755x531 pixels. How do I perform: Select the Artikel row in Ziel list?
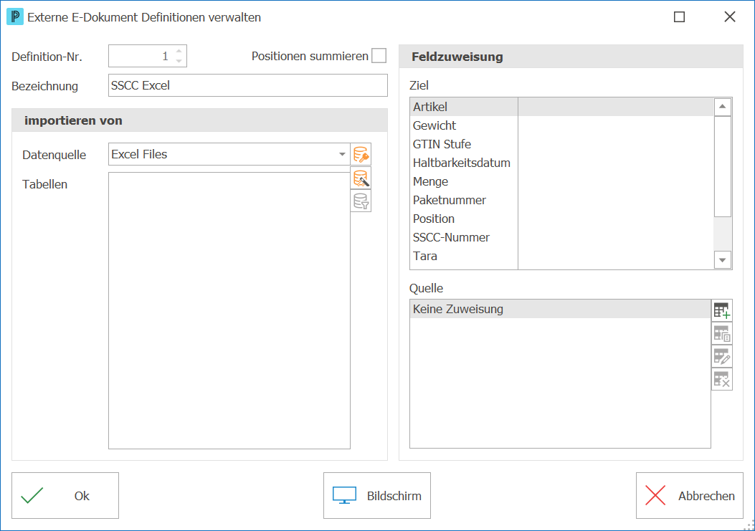(561, 107)
